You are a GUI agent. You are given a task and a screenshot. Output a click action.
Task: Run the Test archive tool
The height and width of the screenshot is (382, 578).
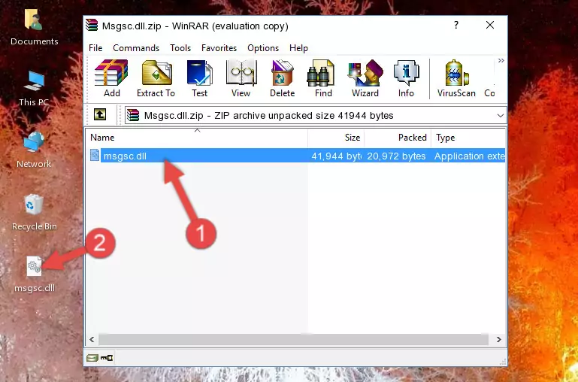coord(199,78)
